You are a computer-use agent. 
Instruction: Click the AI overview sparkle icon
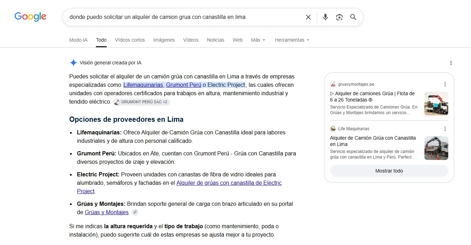click(x=73, y=63)
